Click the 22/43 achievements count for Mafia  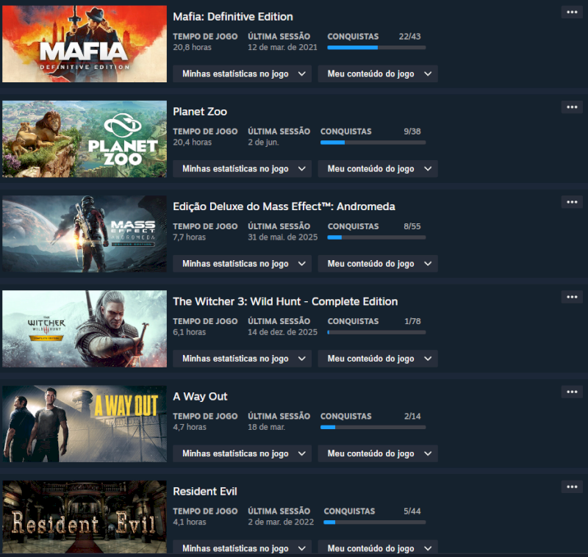(x=409, y=36)
